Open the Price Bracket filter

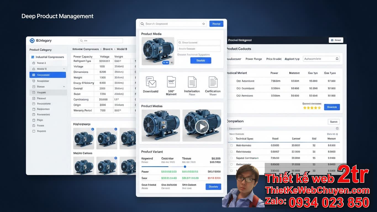coord(274,59)
